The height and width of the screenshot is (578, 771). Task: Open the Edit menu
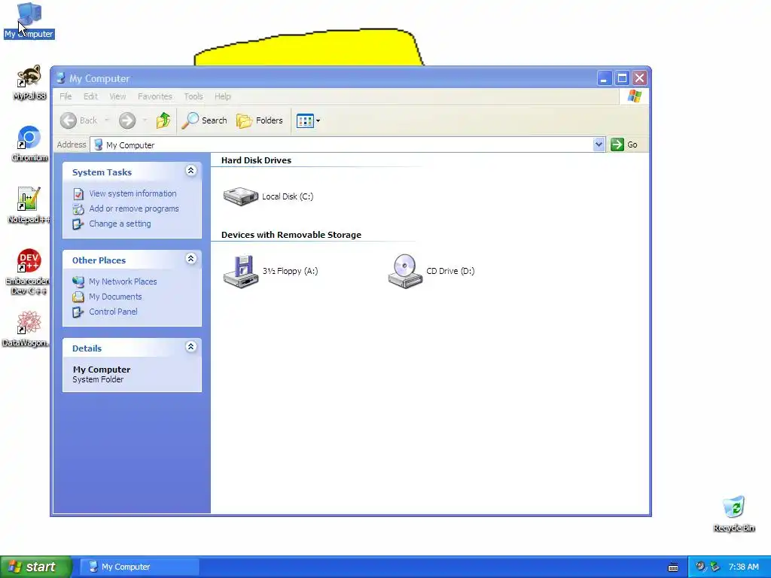(x=90, y=96)
